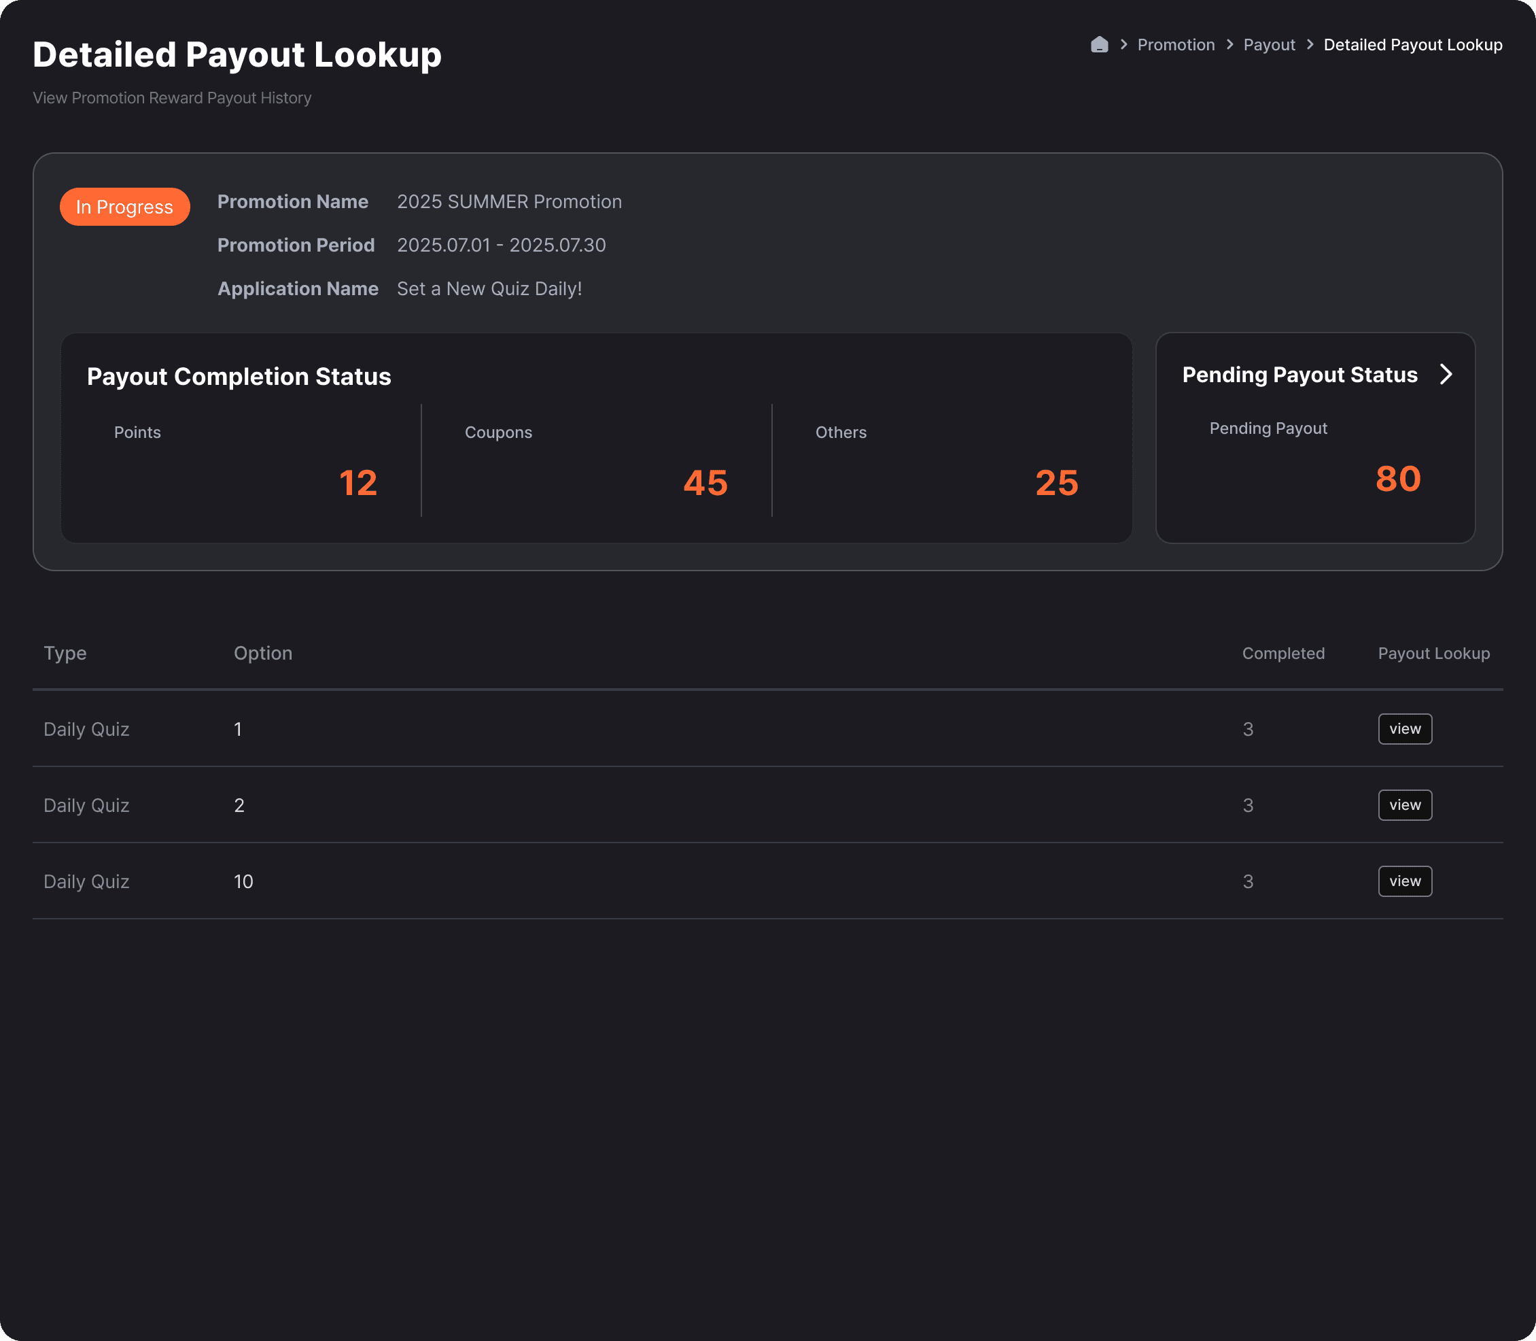Image resolution: width=1536 pixels, height=1341 pixels.
Task: Select the Others count 25
Action: (x=1056, y=483)
